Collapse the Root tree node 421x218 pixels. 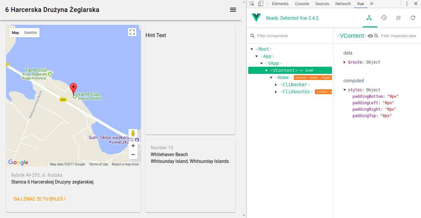tap(252, 49)
